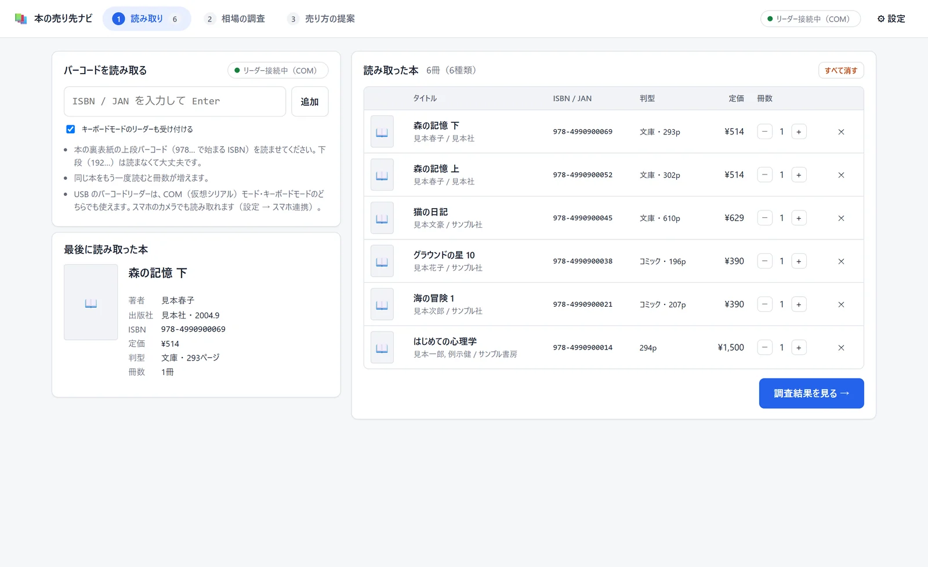Click 調査結果を見る button
This screenshot has width=928, height=567.
pos(811,394)
